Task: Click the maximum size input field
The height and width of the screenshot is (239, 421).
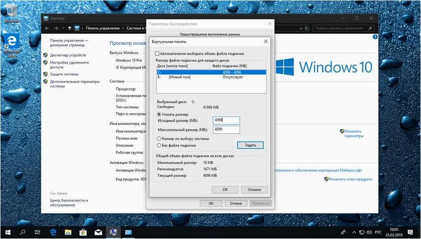Action: point(227,130)
